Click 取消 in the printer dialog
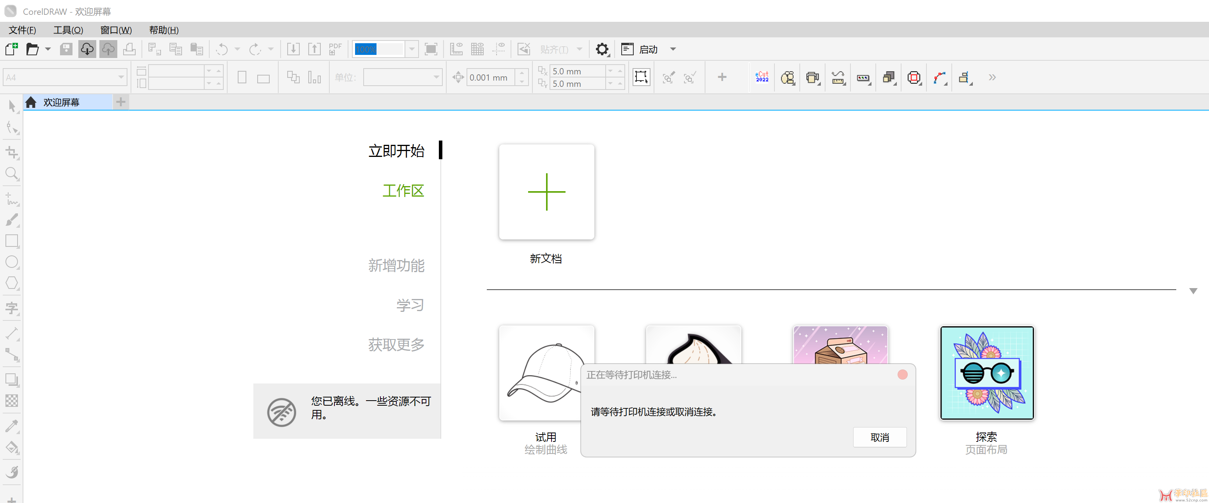 click(880, 437)
